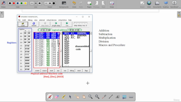This screenshot has width=181, height=102.
Task: Pick the yellow pen color
Action: click(25, 3)
